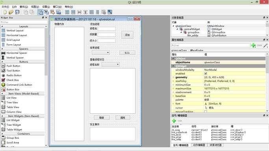Float the Property Editor panel
This screenshot has width=269, height=151.
pos(264,40)
